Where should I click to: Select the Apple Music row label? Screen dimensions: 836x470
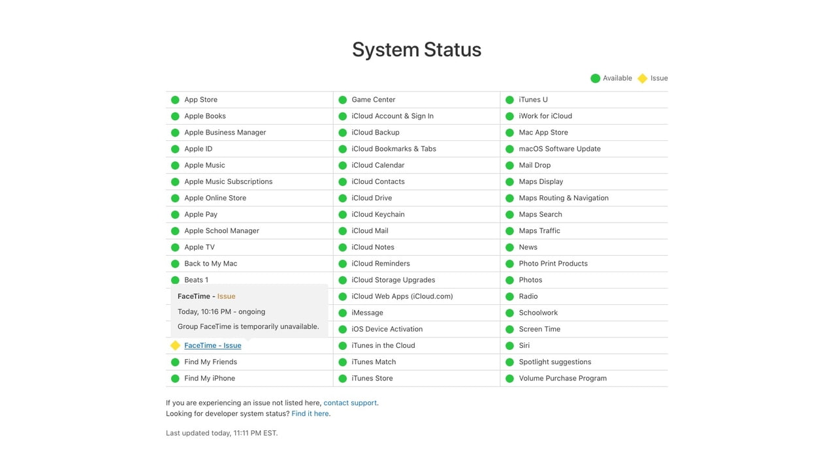[204, 165]
